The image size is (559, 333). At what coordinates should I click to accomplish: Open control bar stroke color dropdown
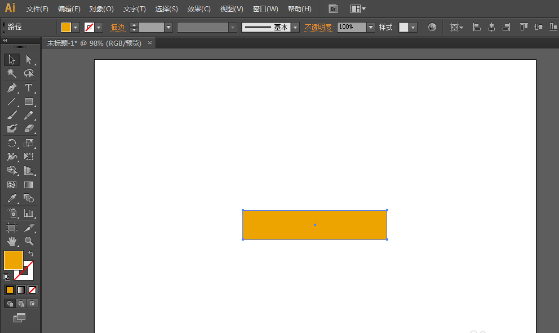pyautogui.click(x=99, y=28)
